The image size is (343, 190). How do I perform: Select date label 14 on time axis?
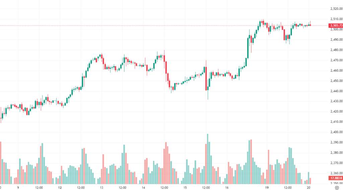tap(143, 188)
